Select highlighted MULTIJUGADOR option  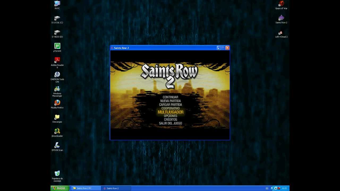point(170,112)
